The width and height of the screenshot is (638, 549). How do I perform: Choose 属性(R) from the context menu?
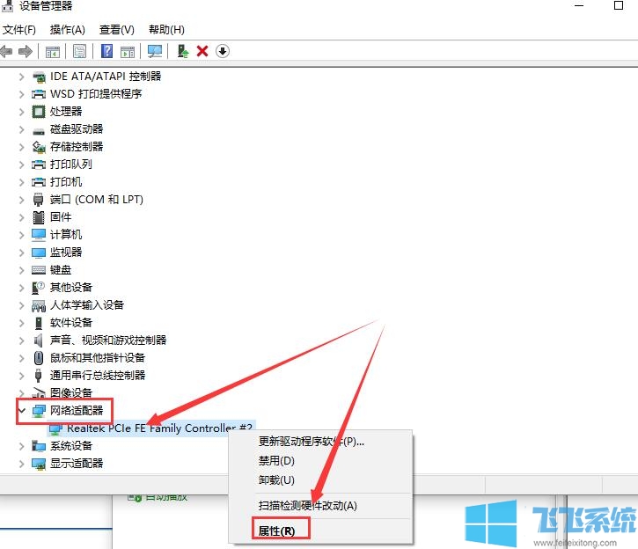pyautogui.click(x=282, y=531)
